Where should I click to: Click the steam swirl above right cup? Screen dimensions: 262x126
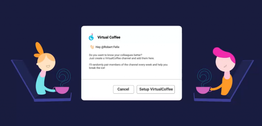click(x=204, y=78)
